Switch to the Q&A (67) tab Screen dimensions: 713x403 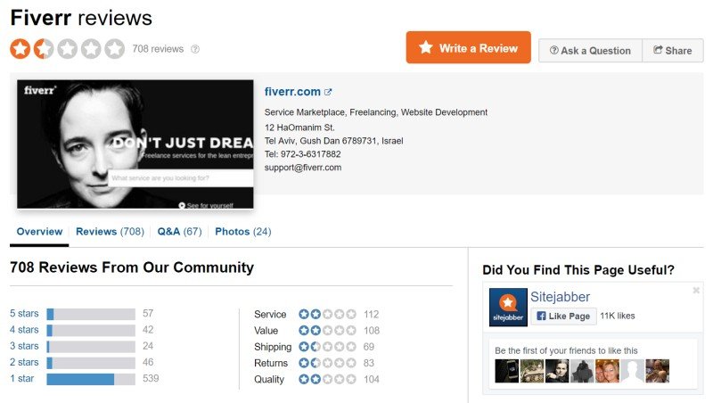(x=180, y=232)
